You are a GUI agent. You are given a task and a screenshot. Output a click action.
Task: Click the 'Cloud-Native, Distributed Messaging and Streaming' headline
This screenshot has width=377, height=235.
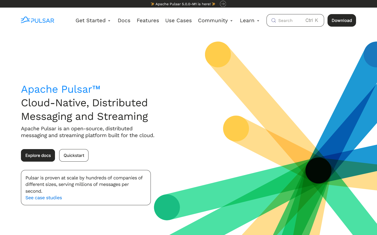(85, 110)
